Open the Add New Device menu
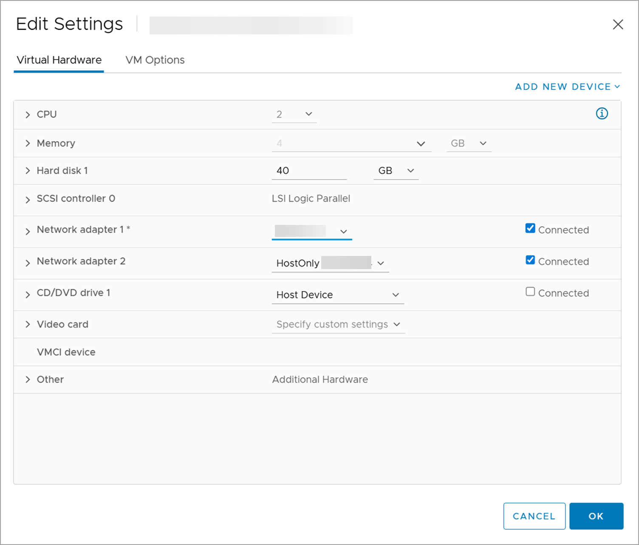Image resolution: width=639 pixels, height=545 pixels. pyautogui.click(x=567, y=87)
